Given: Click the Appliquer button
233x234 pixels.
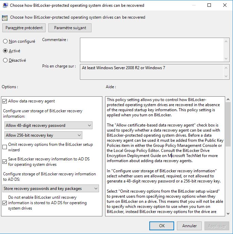Looking at the screenshot, I should coord(217,226).
